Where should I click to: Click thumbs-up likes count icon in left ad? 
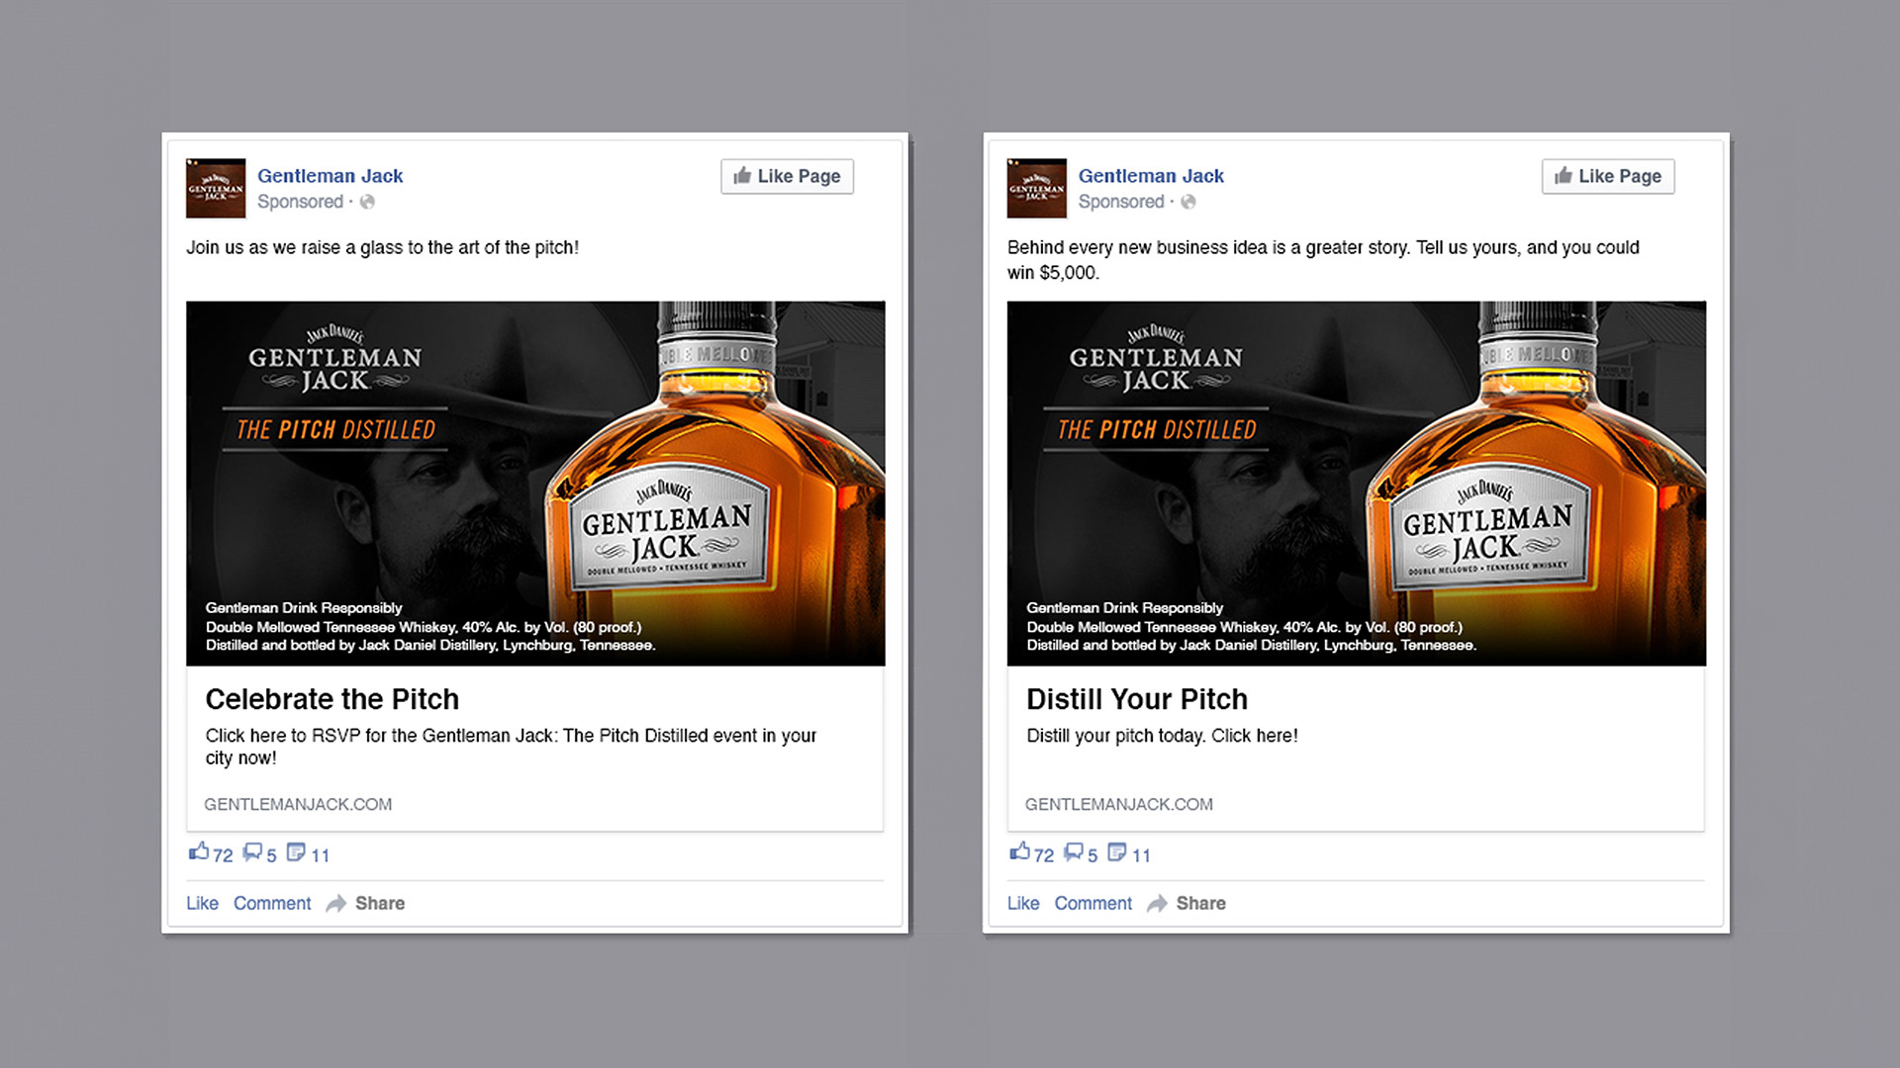click(x=199, y=851)
